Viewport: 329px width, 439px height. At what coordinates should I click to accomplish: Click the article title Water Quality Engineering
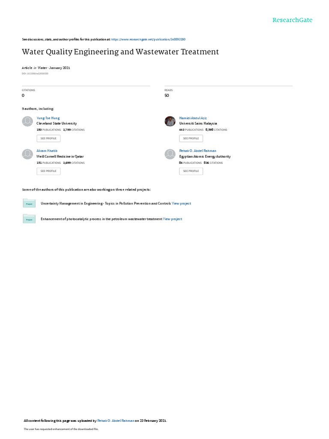(x=120, y=52)
